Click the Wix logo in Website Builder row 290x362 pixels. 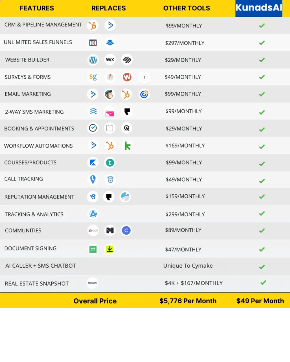[110, 60]
